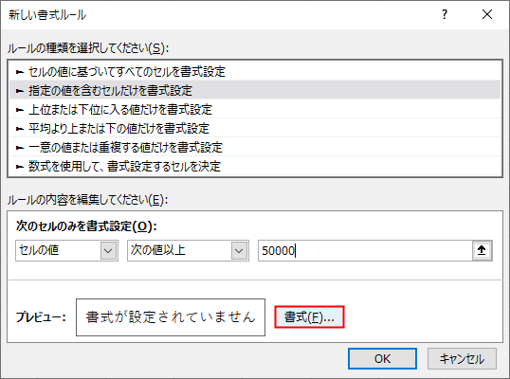The width and height of the screenshot is (510, 379).
Task: Open the セルの値 combo box
Action: coord(66,250)
